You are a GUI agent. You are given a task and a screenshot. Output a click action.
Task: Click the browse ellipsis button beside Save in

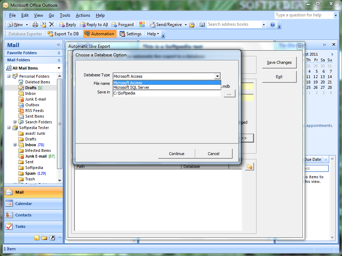[229, 94]
